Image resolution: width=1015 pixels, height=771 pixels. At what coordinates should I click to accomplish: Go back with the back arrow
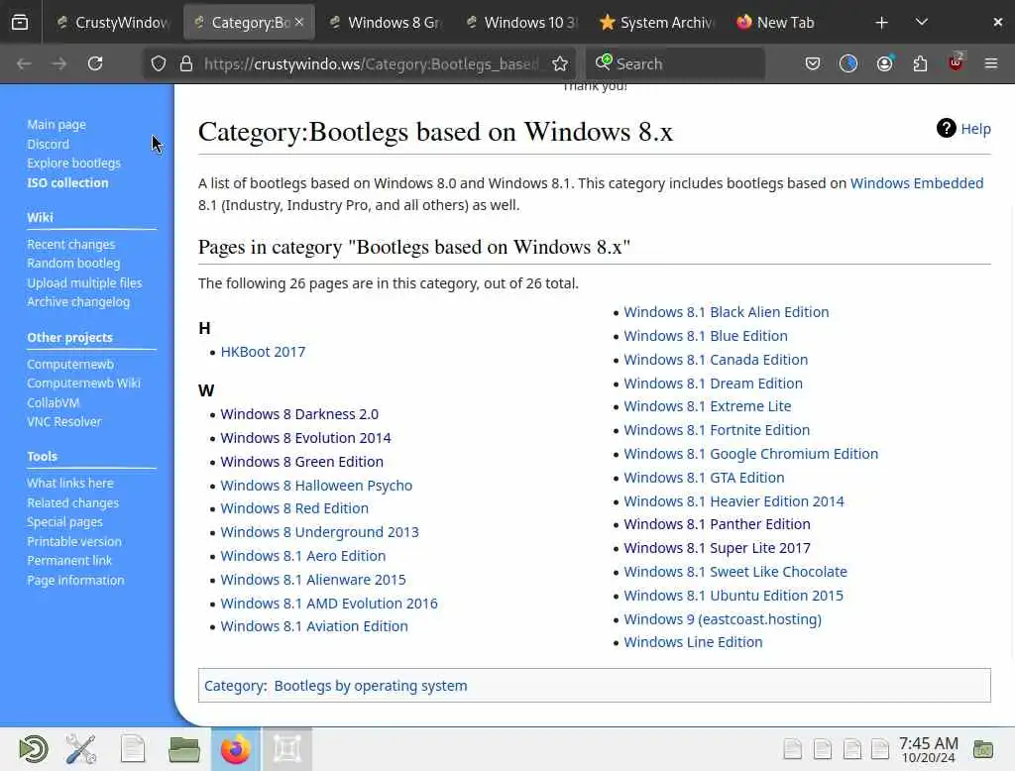tap(24, 63)
